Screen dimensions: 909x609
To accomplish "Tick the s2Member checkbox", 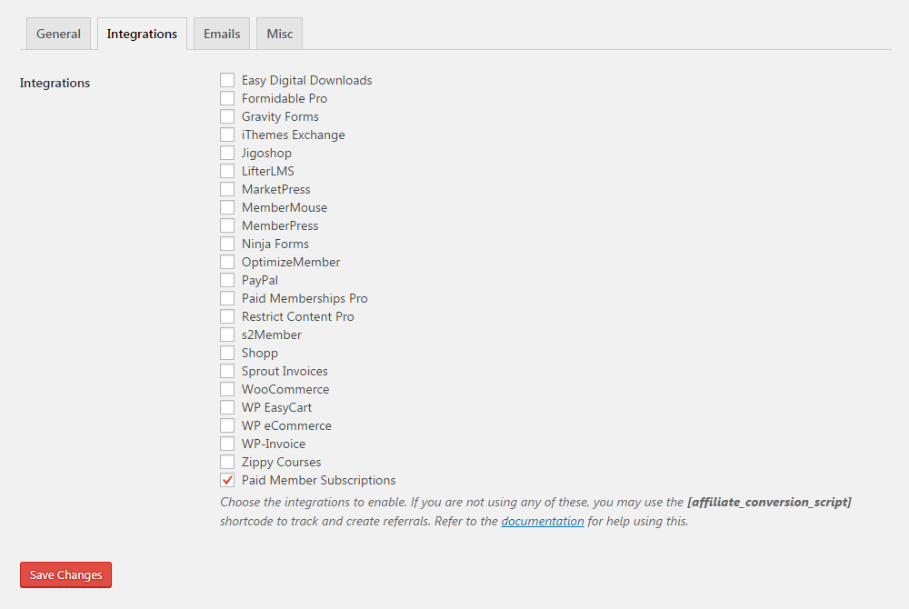I will 227,334.
